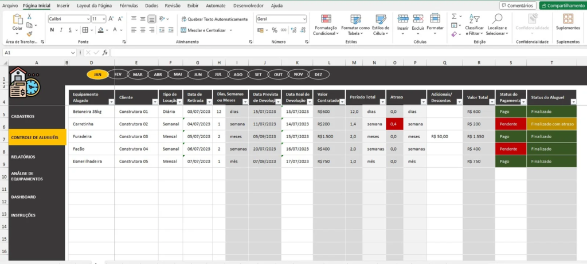This screenshot has width=587, height=264.
Task: Toggle bold (N) formatting
Action: click(52, 30)
